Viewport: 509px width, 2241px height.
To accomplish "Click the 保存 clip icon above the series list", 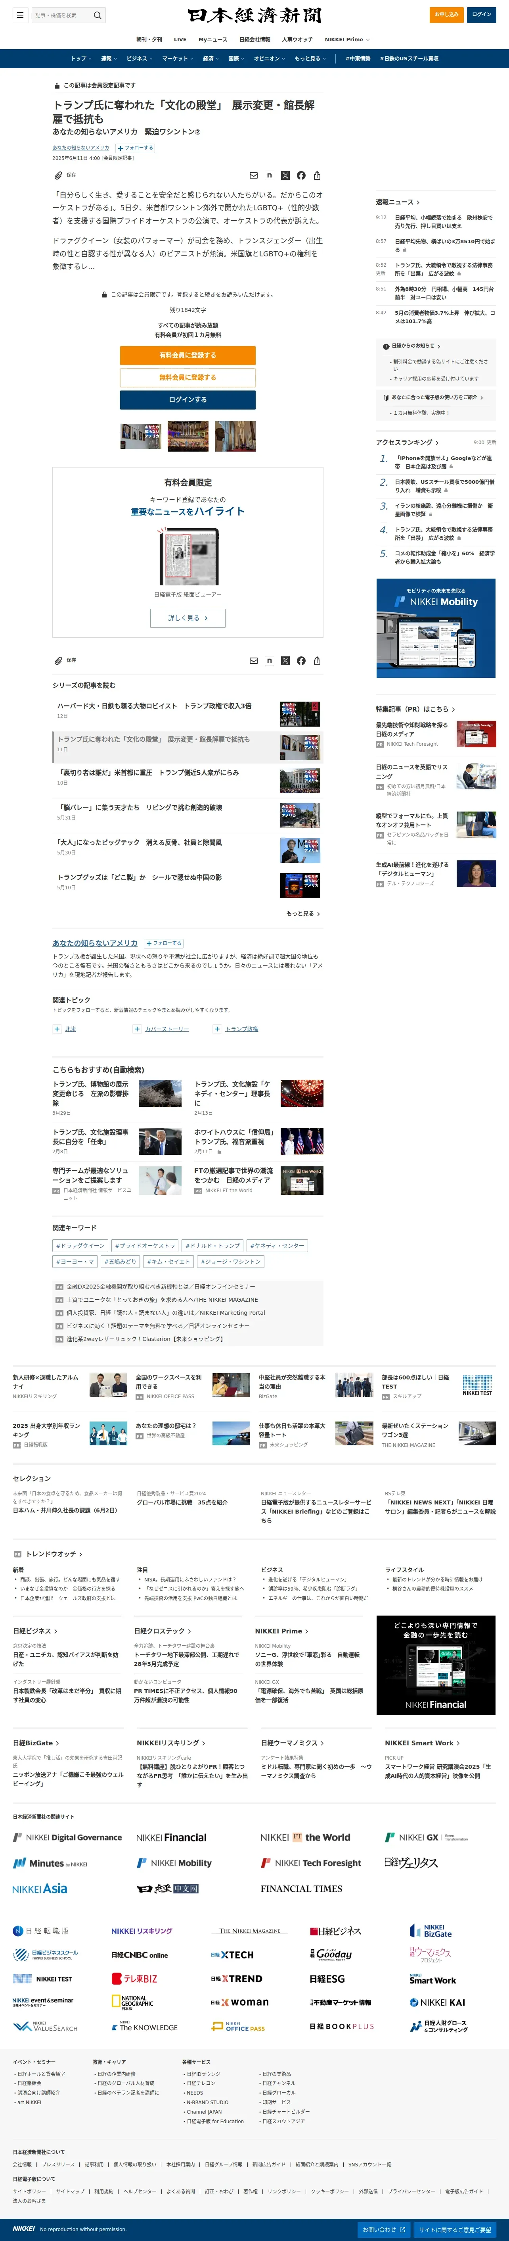I will [x=58, y=661].
